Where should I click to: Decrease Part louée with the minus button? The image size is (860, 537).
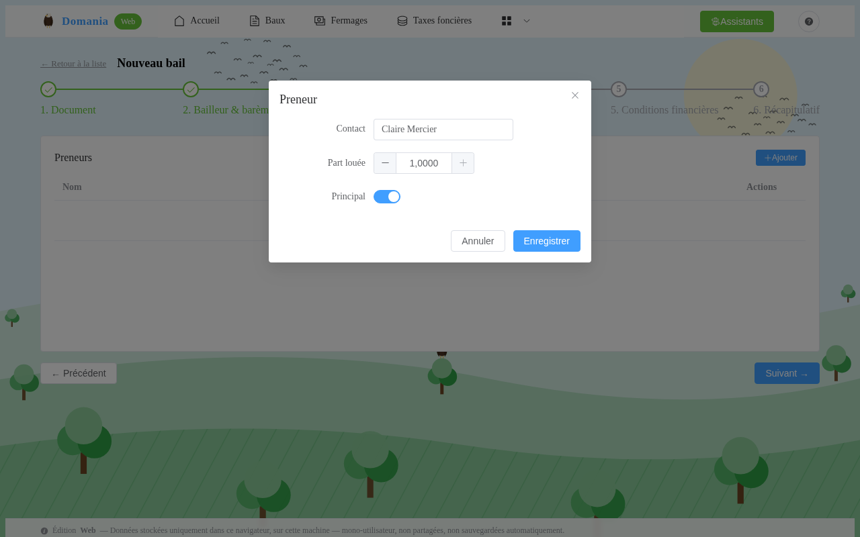click(x=385, y=163)
